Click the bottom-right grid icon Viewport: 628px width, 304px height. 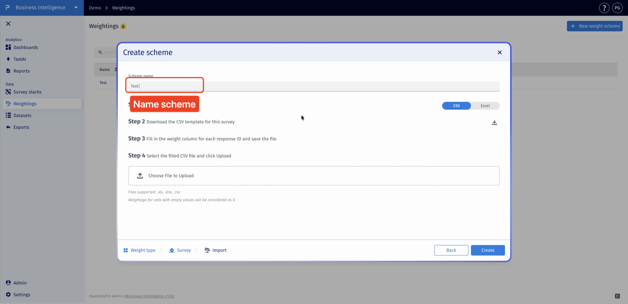coord(617,296)
